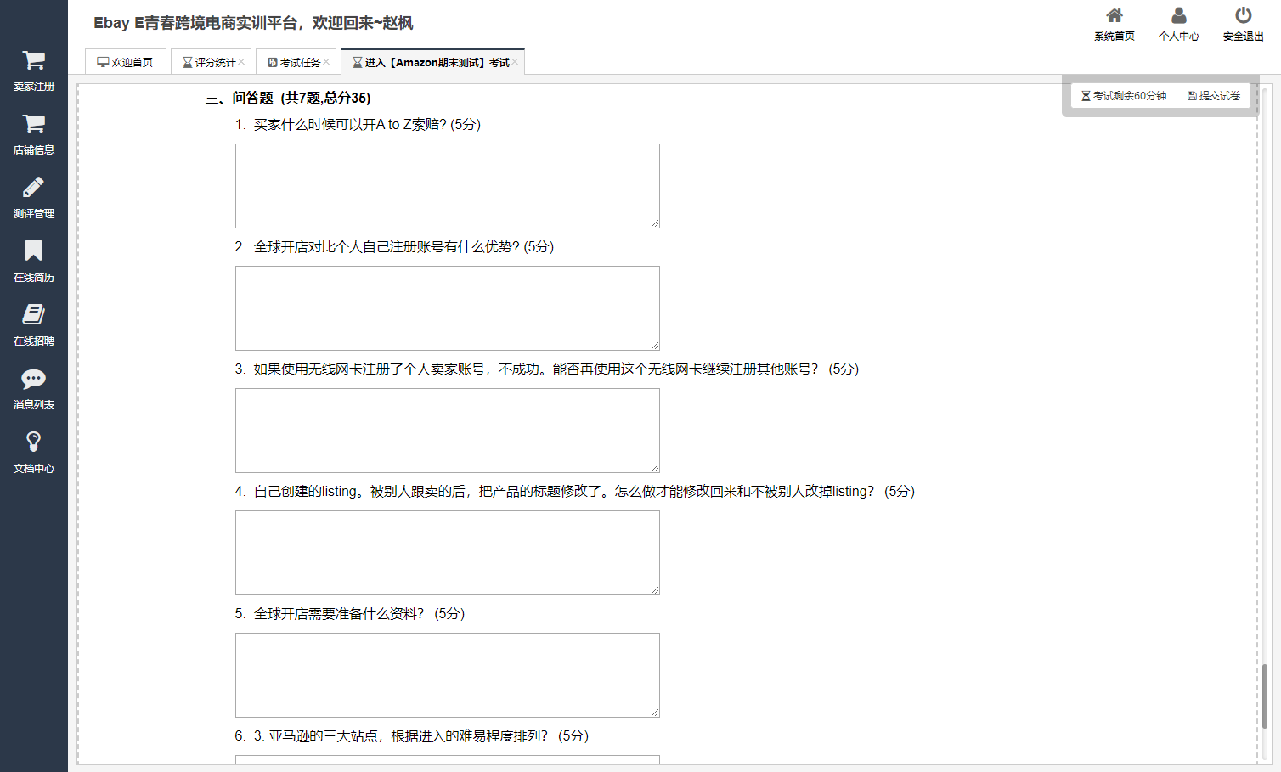1281x772 pixels.
Task: Go to 系统首页 home icon
Action: click(1115, 15)
